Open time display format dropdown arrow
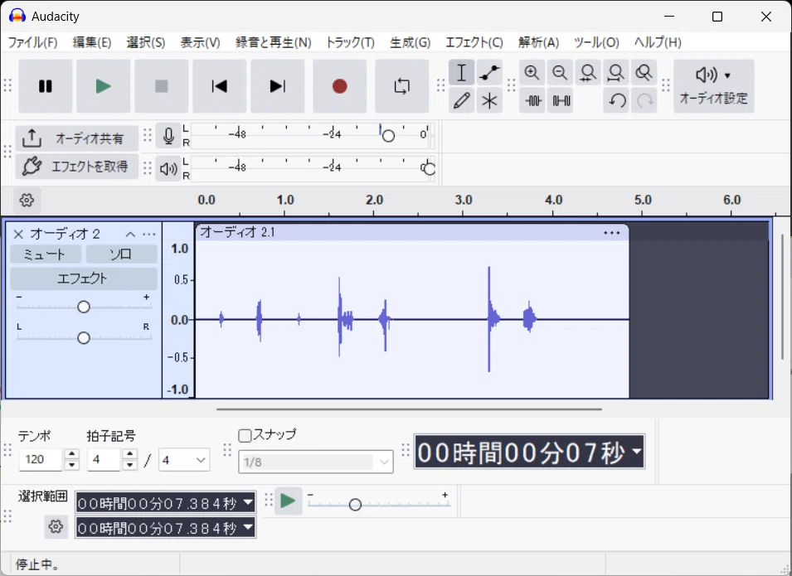Viewport: 792px width, 576px height. click(x=637, y=452)
